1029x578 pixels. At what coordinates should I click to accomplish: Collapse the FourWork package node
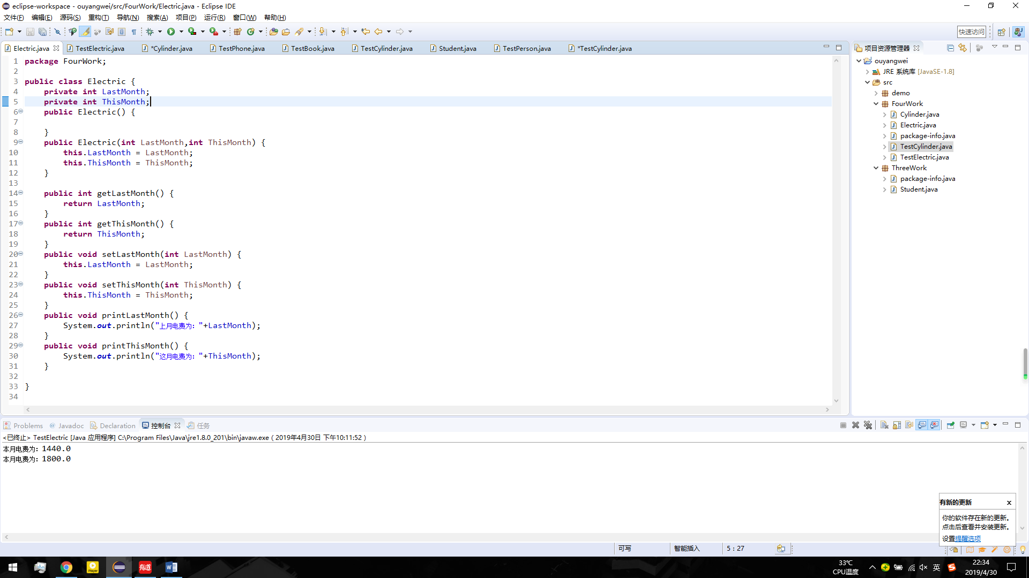pyautogui.click(x=876, y=104)
